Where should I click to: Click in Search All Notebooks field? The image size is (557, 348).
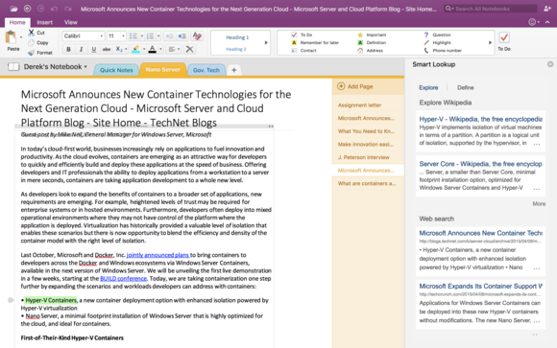point(490,9)
